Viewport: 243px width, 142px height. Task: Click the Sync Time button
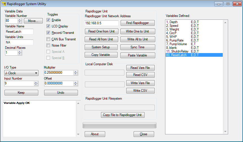(138, 47)
